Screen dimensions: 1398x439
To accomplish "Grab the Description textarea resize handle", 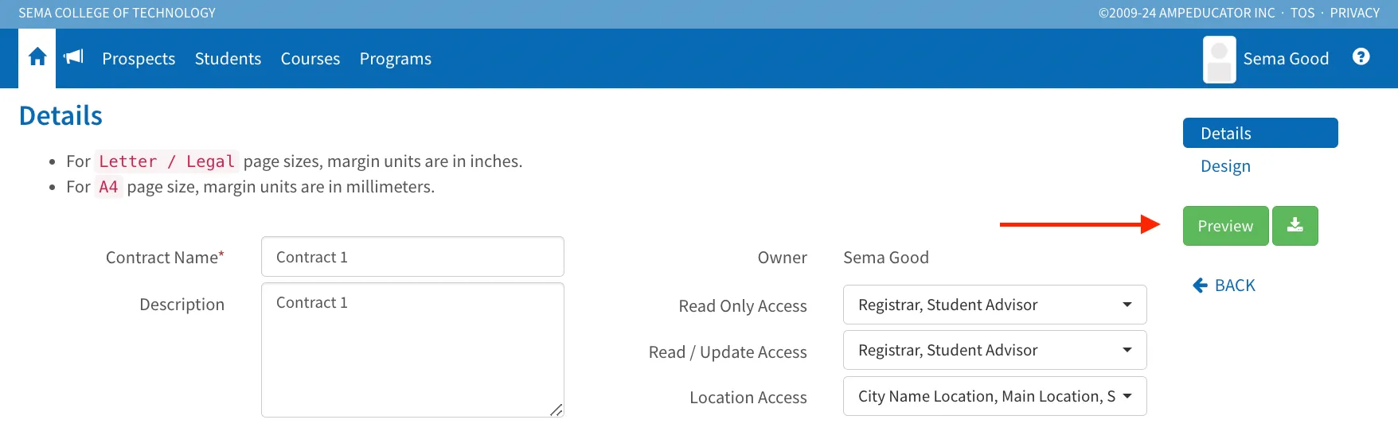I will tap(556, 410).
